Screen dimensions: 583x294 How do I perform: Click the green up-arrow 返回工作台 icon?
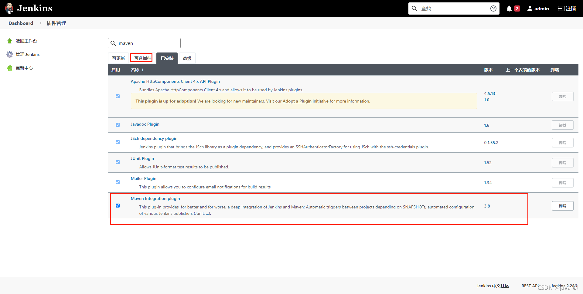tap(10, 41)
